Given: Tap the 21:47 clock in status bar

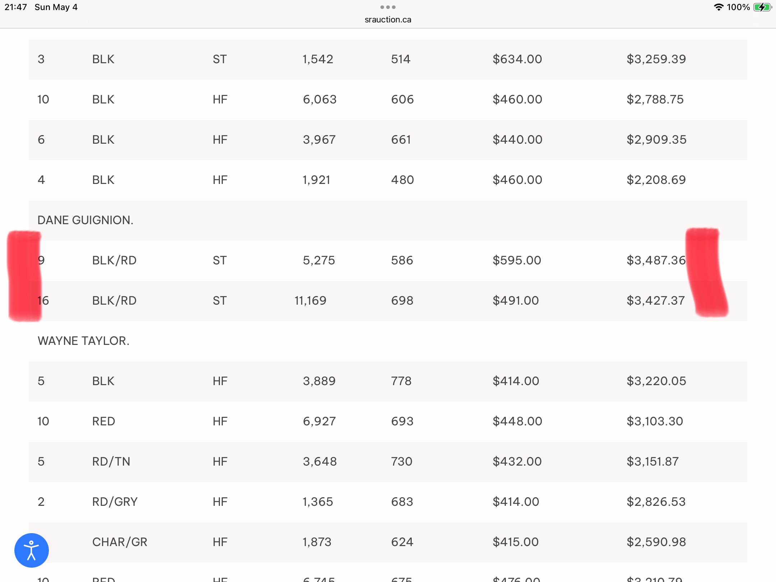Looking at the screenshot, I should pos(16,7).
